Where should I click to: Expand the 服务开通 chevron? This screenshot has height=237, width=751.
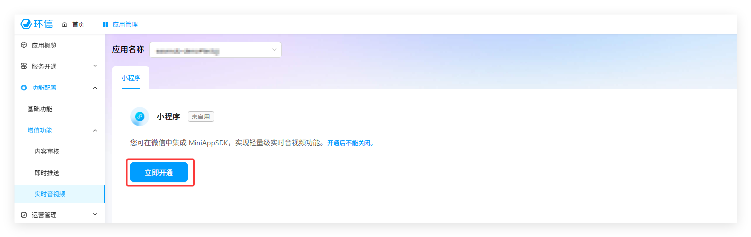[95, 66]
